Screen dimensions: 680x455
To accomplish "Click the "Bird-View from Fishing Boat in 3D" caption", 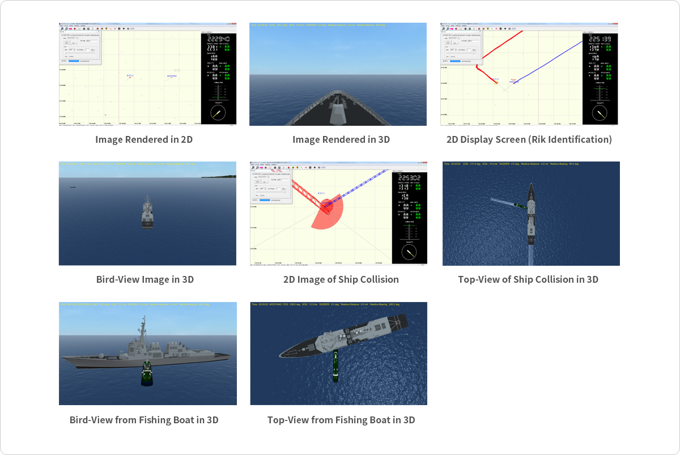I will pyautogui.click(x=144, y=420).
